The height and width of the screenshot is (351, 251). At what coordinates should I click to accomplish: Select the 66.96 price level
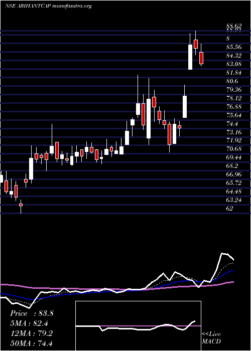[x=234, y=174]
